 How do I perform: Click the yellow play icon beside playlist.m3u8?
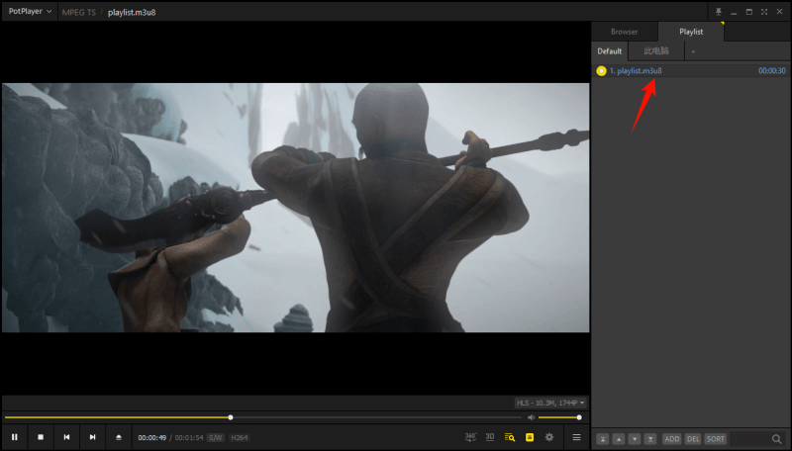601,70
